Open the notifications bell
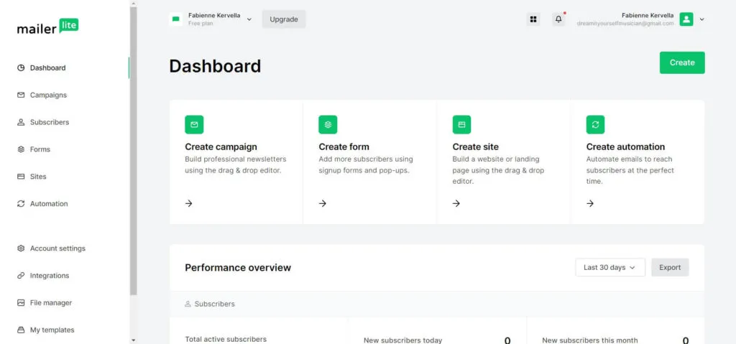 point(558,19)
